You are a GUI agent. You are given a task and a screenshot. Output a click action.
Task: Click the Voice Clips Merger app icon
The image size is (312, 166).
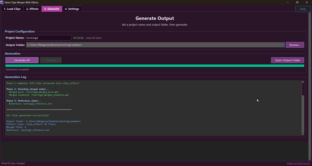click(2, 2)
